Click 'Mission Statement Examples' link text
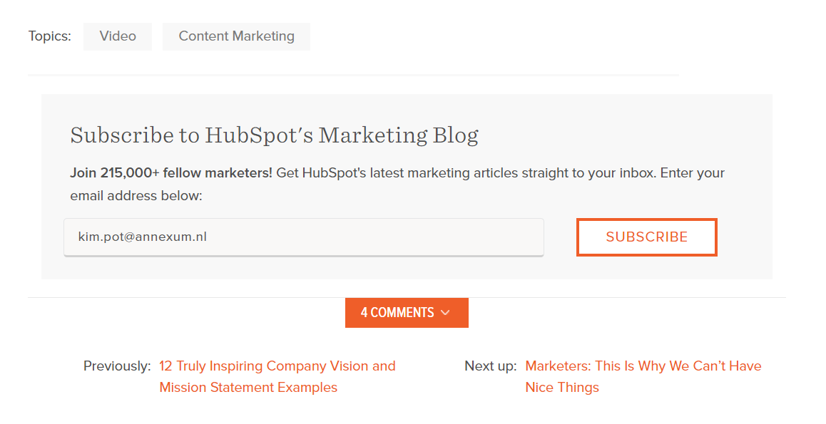 tap(248, 388)
